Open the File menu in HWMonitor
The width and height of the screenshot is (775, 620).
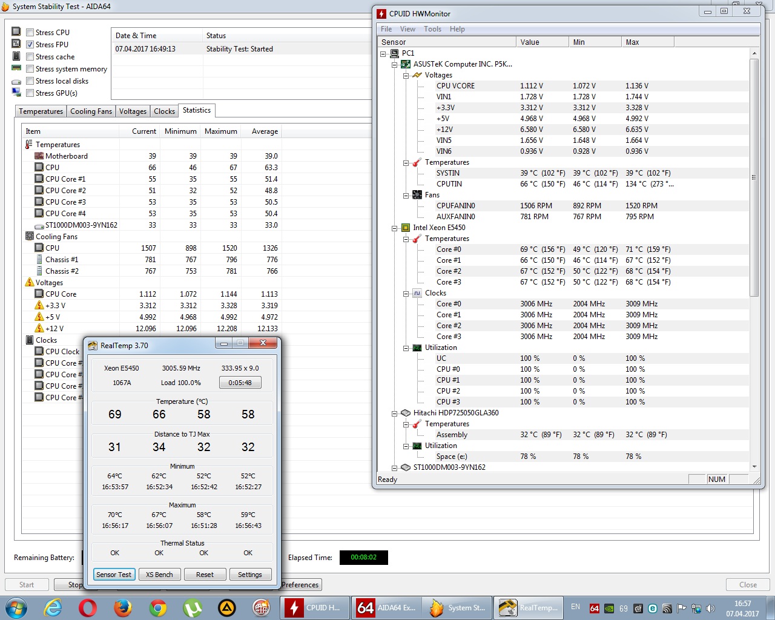click(386, 29)
